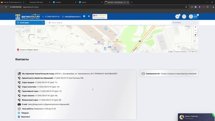Click the purple map marker on the map

pyautogui.click(x=98, y=42)
